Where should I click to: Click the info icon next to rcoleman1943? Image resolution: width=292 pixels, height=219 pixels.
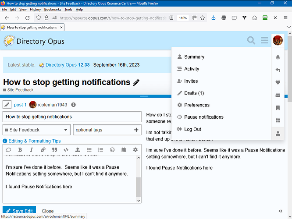pos(73,105)
